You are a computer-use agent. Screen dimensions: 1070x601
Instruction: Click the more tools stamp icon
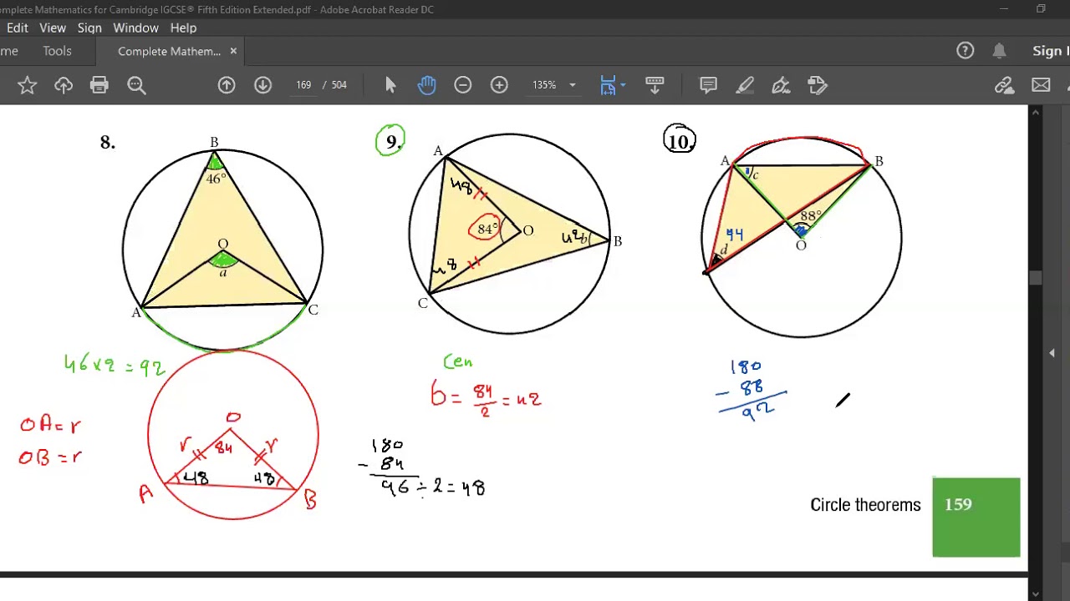(818, 85)
